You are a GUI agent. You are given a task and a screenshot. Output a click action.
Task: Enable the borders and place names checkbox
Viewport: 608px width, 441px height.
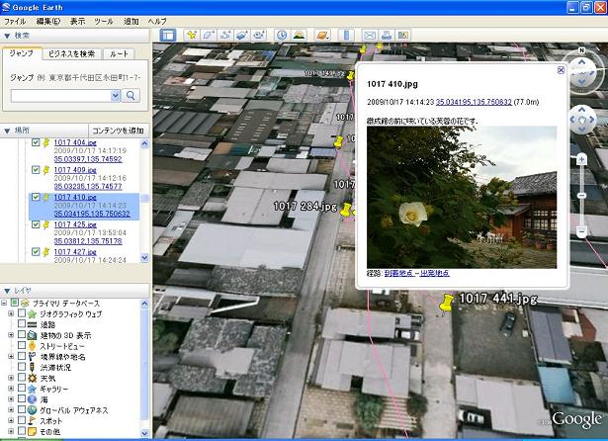point(22,356)
